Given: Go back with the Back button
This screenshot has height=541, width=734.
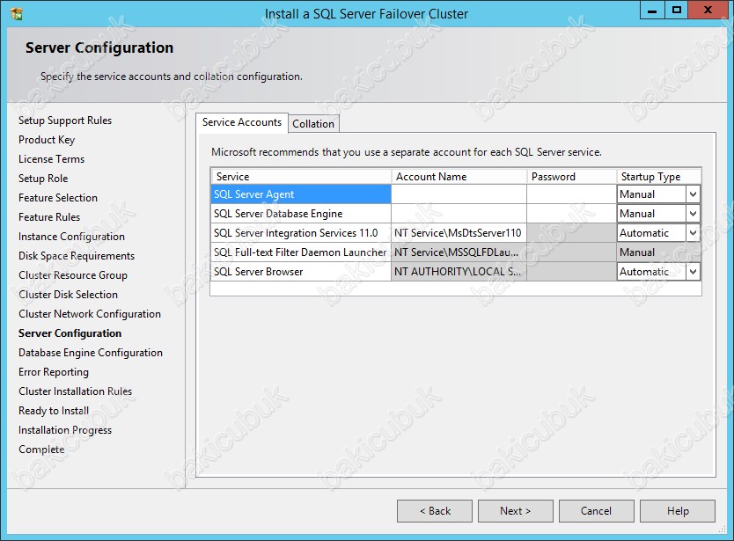Looking at the screenshot, I should click(x=435, y=511).
